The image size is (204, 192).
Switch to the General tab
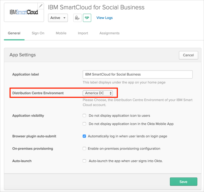tap(14, 33)
